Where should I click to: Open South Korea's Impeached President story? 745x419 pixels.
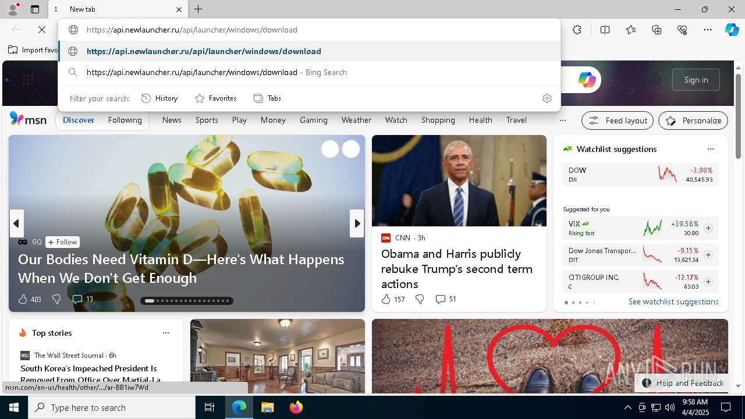(90, 374)
